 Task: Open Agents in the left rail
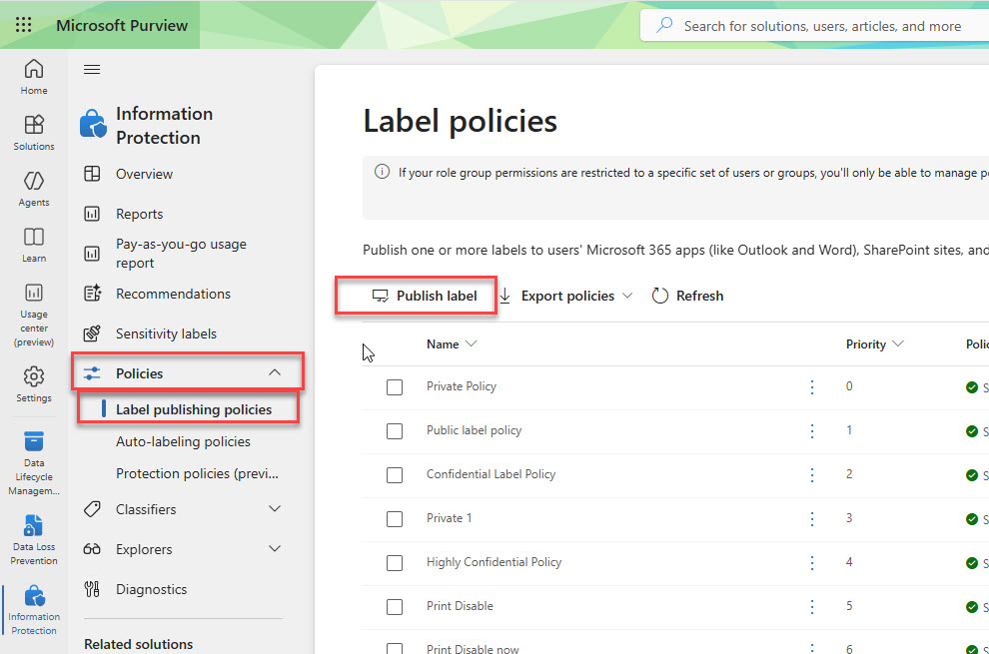33,189
